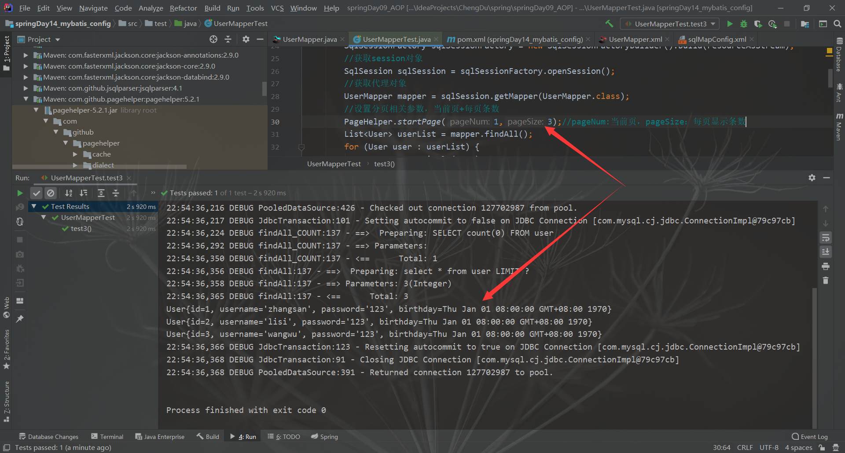Open the UserMapperTest.test3 run configuration dropdown
This screenshot has width=845, height=453.
click(x=669, y=24)
